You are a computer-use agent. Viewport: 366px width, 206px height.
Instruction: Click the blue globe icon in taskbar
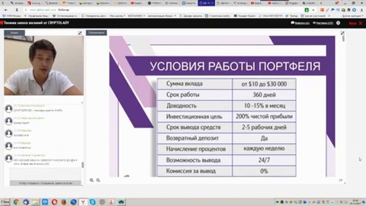point(73,202)
